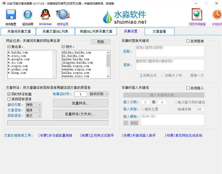The width and height of the screenshot is (222, 174).
Task: Open the 目标语言 dropdown showing 英文
Action: (x=33, y=116)
